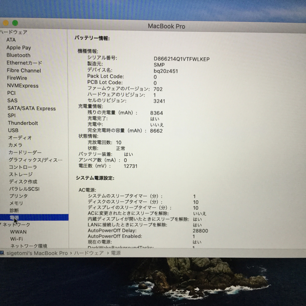Click serial number D866214Q1VTFWLKEP
The image size is (306, 306).
(x=182, y=59)
